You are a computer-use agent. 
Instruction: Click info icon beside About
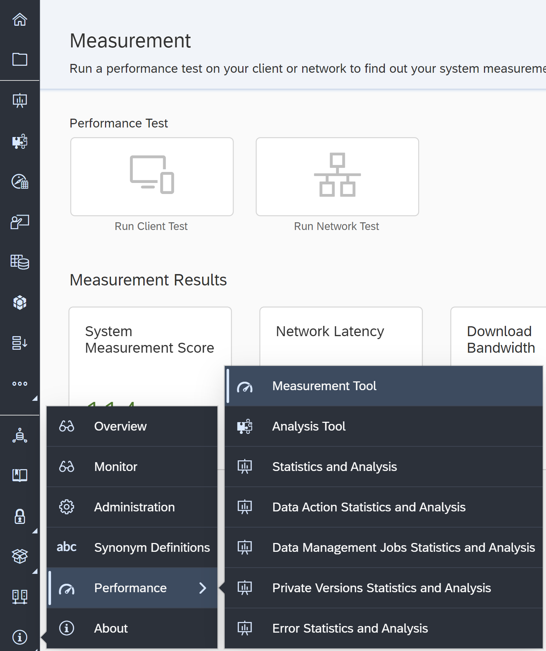[x=66, y=628]
